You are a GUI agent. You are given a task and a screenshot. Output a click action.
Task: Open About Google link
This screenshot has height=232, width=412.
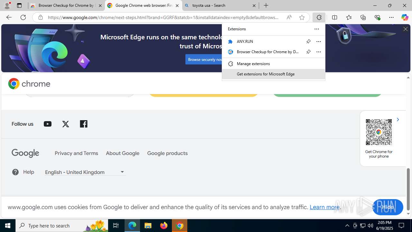click(123, 153)
